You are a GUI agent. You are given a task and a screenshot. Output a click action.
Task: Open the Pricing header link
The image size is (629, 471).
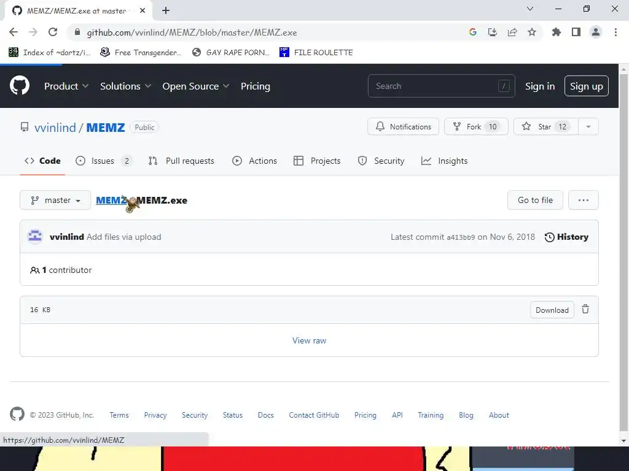[x=256, y=86]
